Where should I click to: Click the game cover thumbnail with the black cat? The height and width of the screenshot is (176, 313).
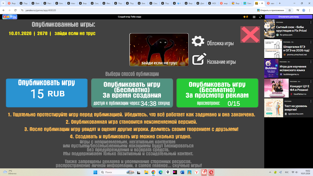point(159,50)
